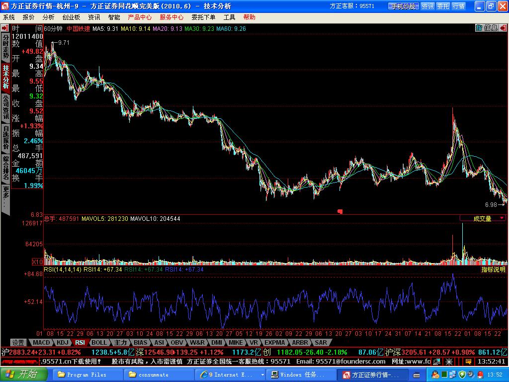Open the 服务中心 menu
509x382 pixels.
[x=171, y=17]
